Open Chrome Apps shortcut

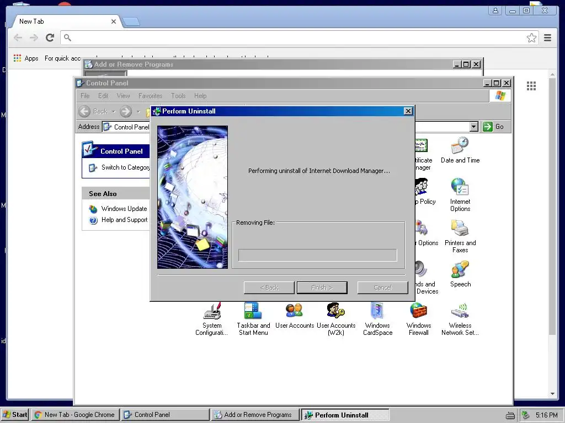[26, 58]
